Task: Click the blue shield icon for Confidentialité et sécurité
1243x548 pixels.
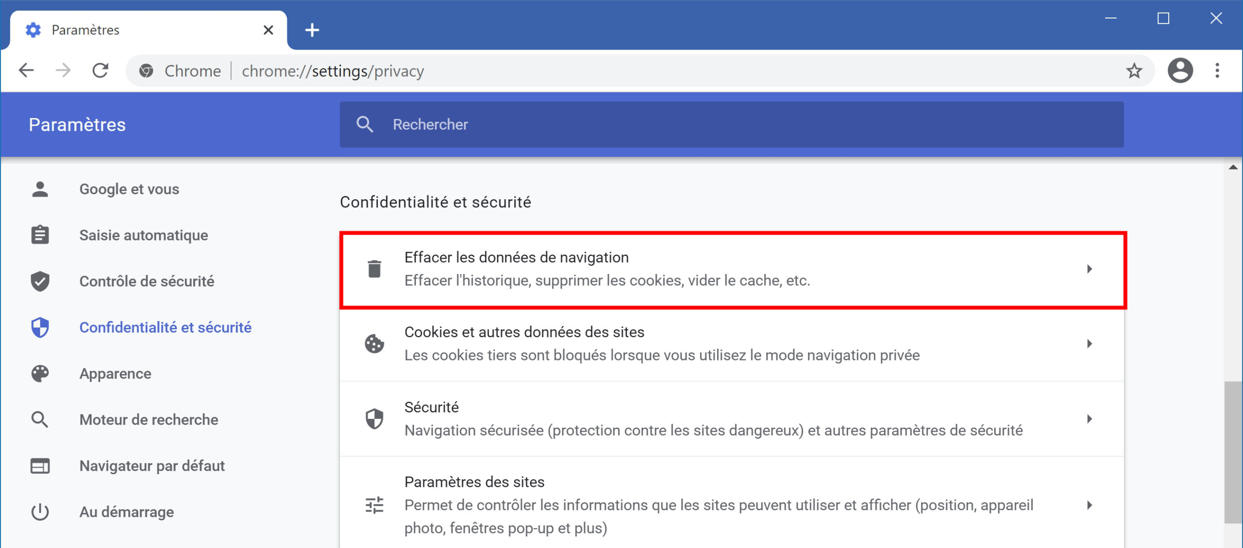Action: [40, 327]
